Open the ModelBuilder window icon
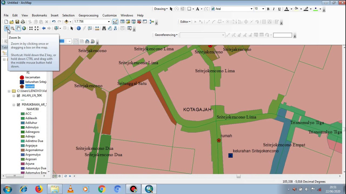Screen dimensions: 346x194 pyautogui.click(x=152, y=22)
